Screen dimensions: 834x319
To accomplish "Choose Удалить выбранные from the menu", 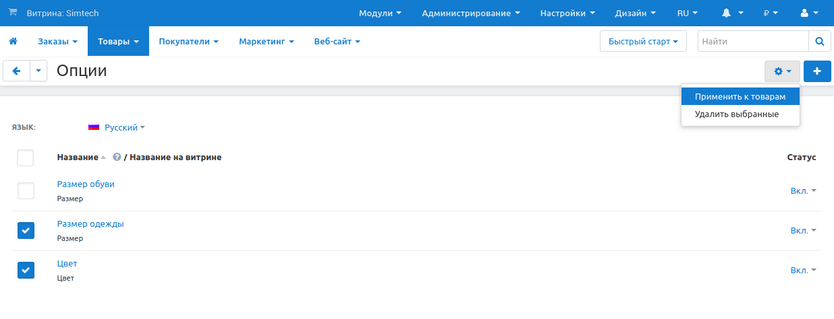I will (x=736, y=114).
